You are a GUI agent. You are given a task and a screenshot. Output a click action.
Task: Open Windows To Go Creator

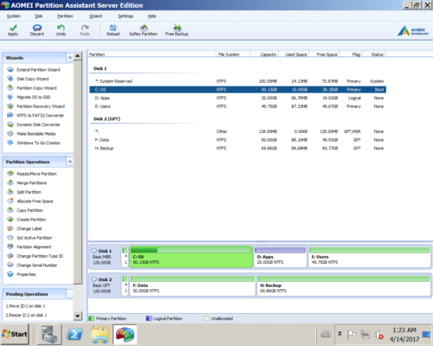34,143
